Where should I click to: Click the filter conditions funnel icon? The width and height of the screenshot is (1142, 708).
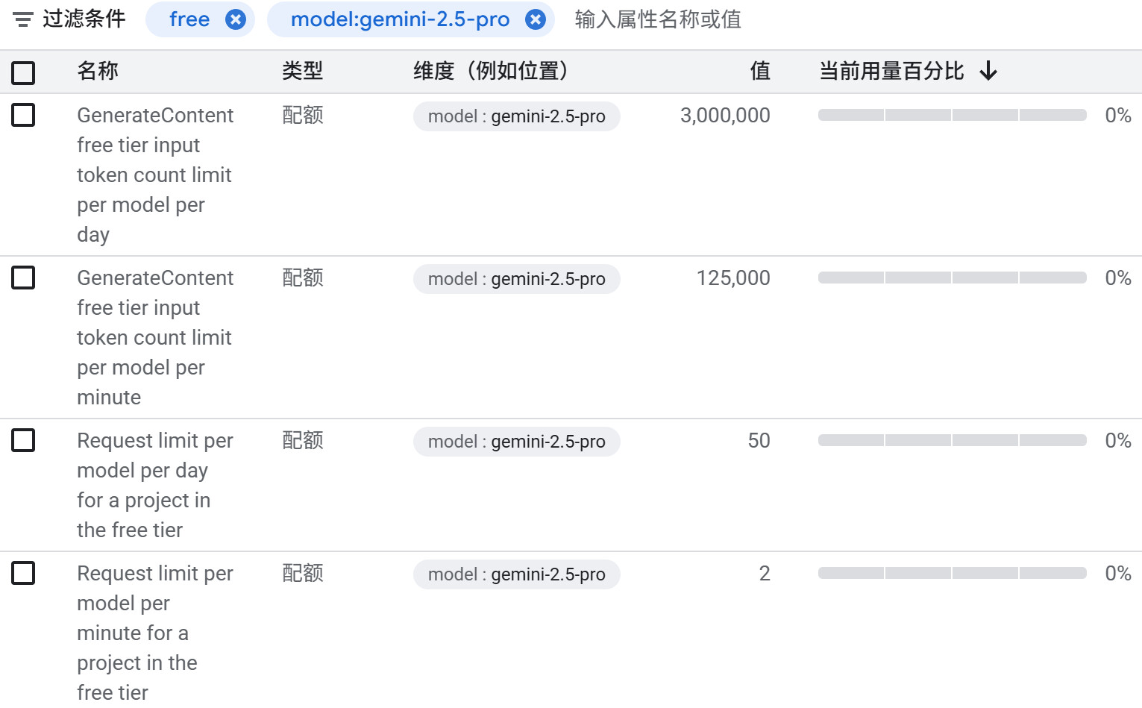pyautogui.click(x=23, y=19)
